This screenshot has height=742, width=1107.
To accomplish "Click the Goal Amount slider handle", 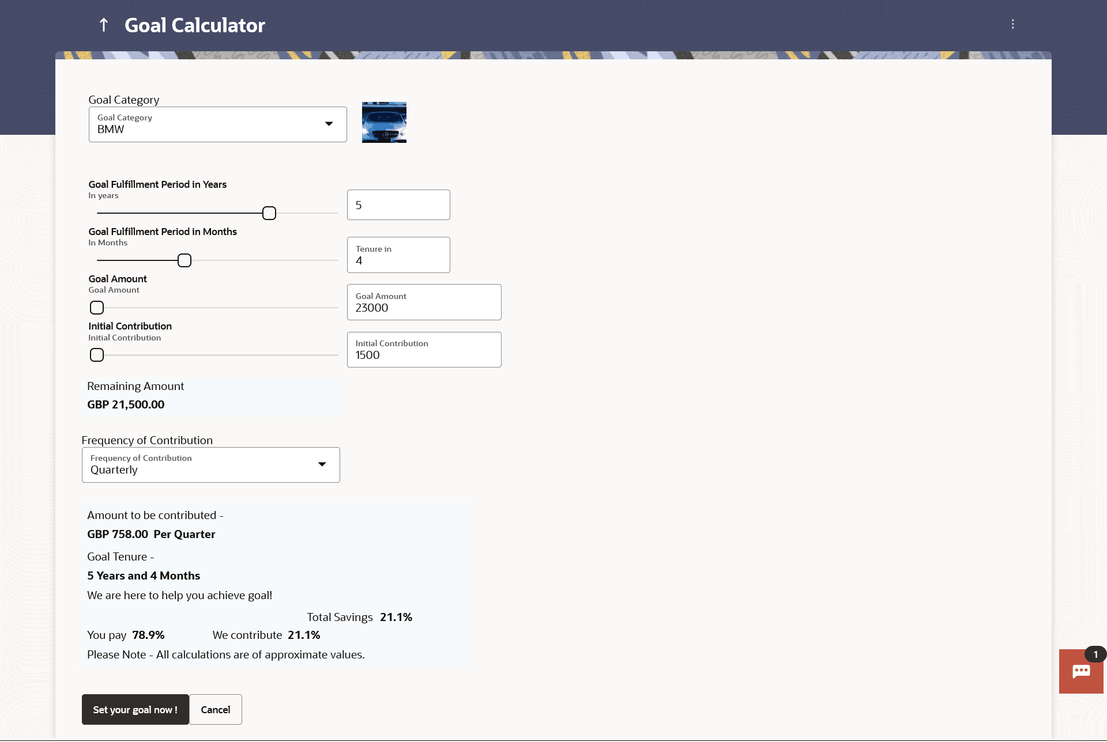I will point(97,308).
